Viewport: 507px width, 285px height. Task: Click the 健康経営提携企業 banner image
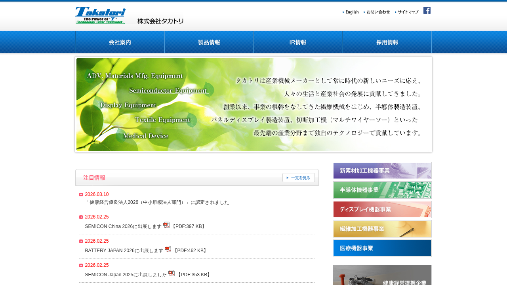(x=382, y=275)
